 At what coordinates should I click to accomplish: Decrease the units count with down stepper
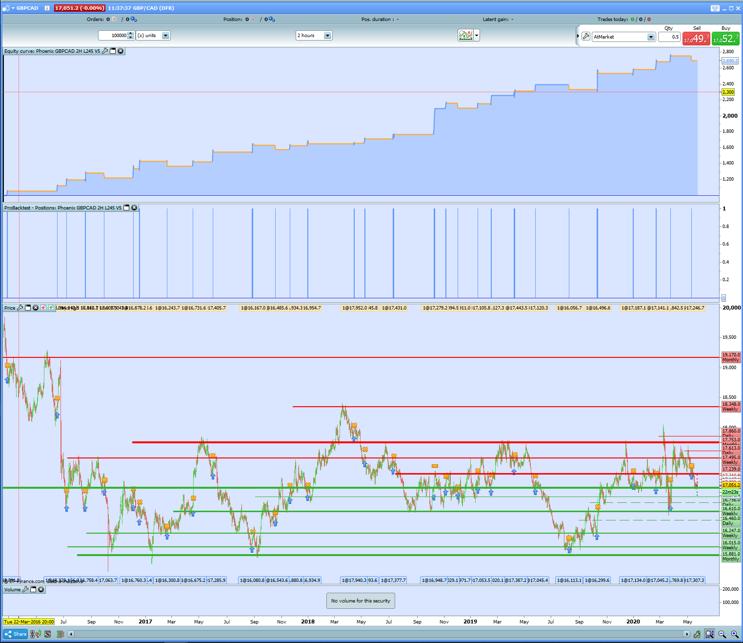(130, 38)
